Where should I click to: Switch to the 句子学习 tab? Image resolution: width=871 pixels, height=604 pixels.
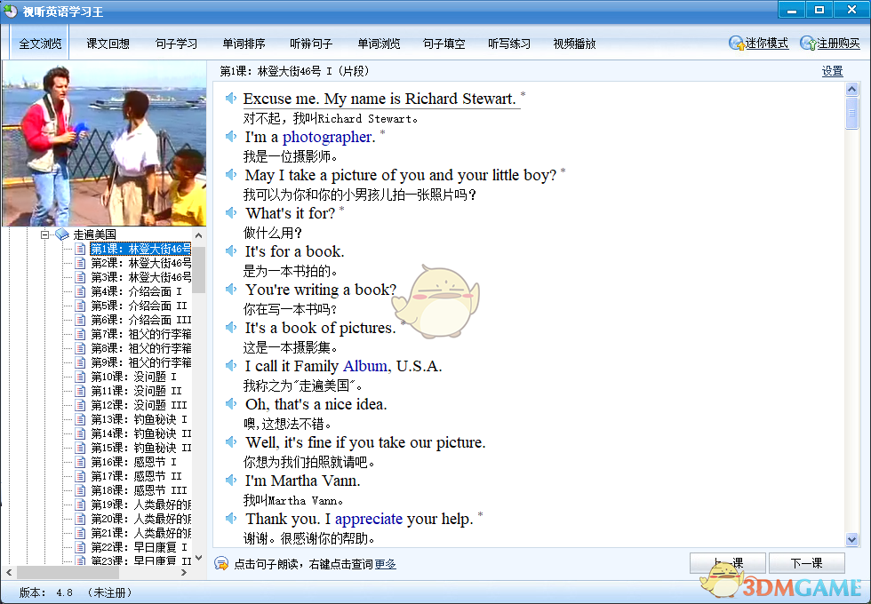pos(176,43)
